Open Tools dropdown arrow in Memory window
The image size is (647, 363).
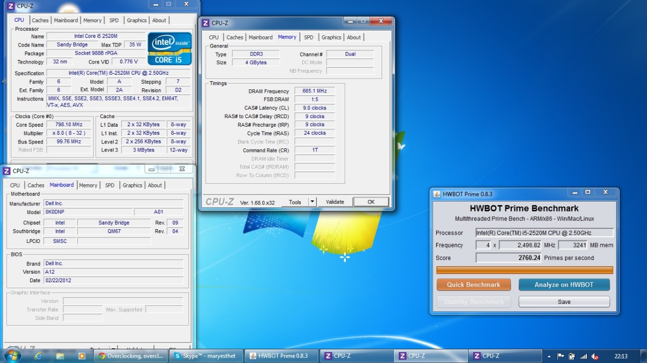coord(312,202)
